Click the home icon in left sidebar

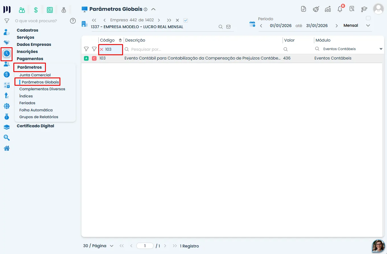pos(7,148)
